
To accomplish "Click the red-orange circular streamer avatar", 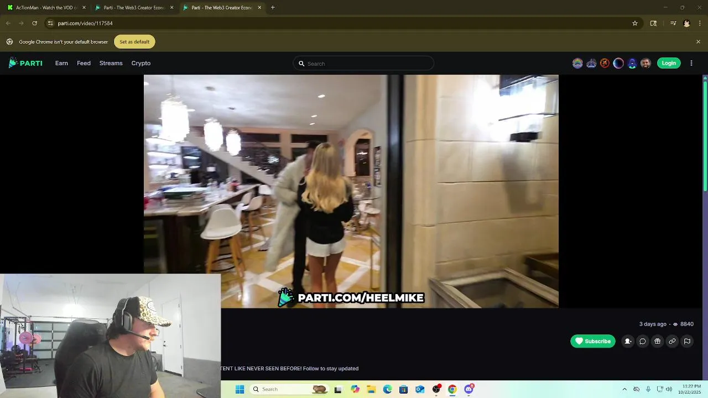I will pyautogui.click(x=605, y=63).
